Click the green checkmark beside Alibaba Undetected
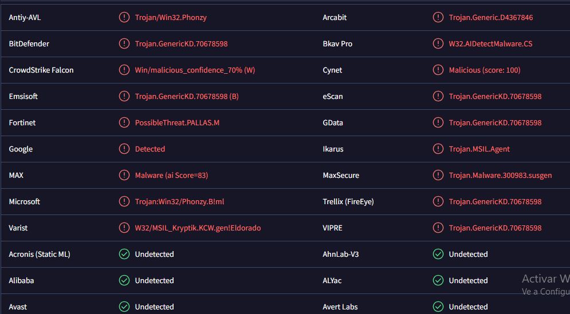 click(124, 280)
